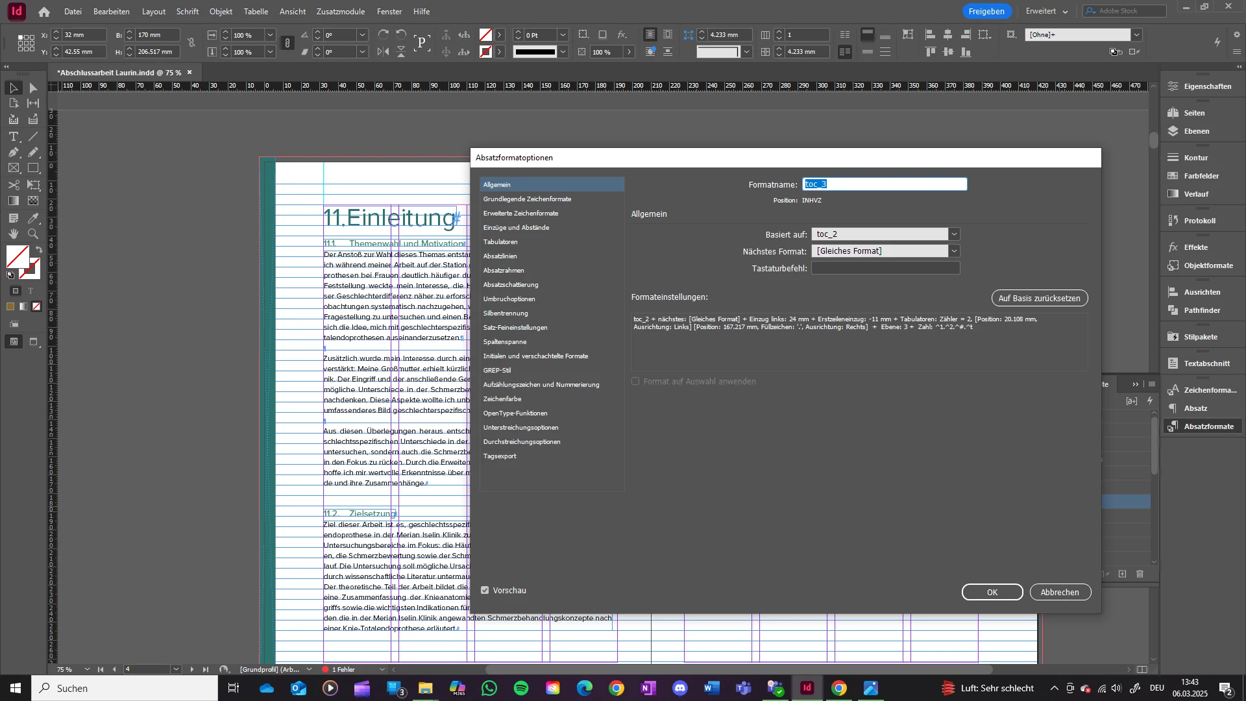The height and width of the screenshot is (701, 1246).
Task: Click the fill color swatch in toolbox
Action: point(18,256)
